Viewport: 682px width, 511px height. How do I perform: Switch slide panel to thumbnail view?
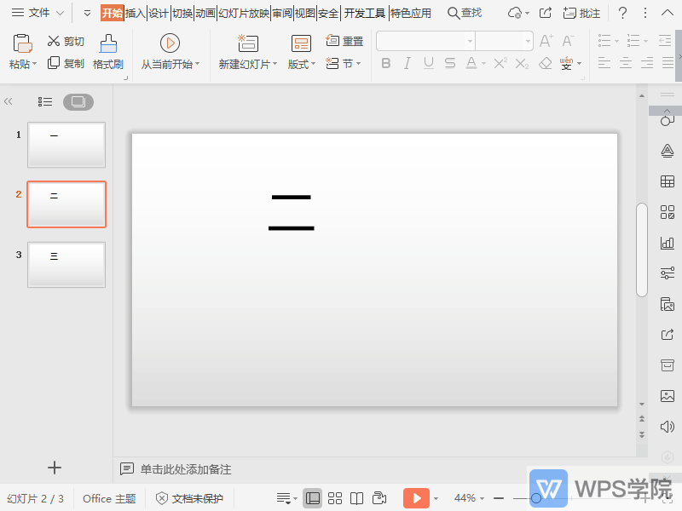pyautogui.click(x=78, y=101)
